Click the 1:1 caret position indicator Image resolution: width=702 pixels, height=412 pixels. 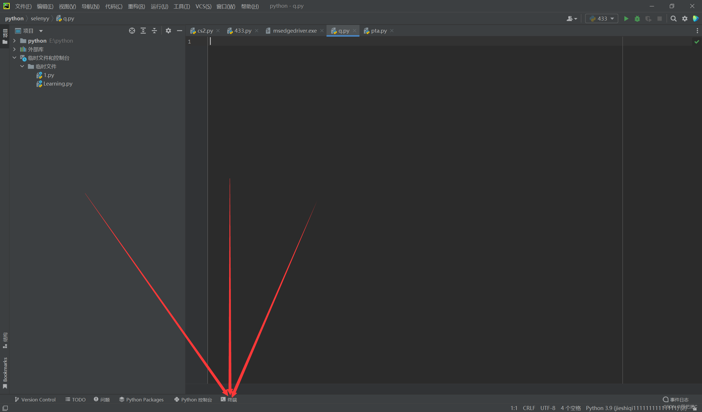(514, 408)
